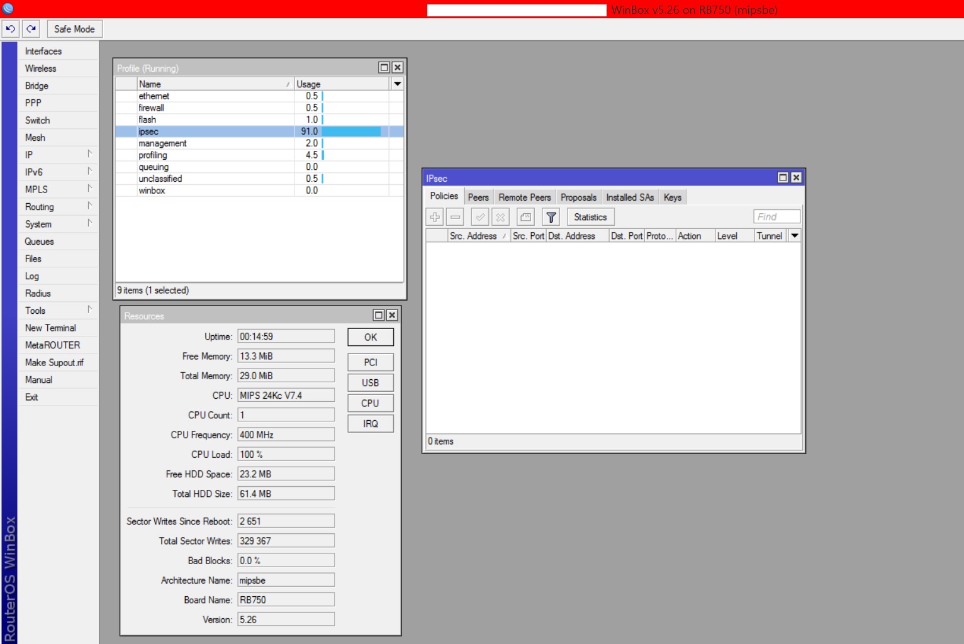964x644 pixels.
Task: Open IPsec Statistics
Action: click(590, 217)
